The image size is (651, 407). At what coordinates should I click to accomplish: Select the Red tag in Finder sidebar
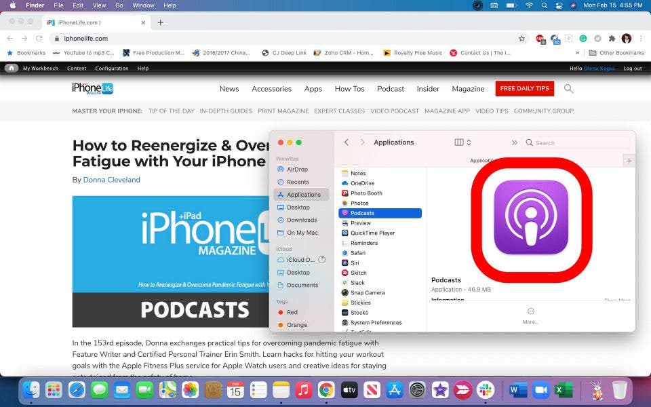[x=292, y=312]
